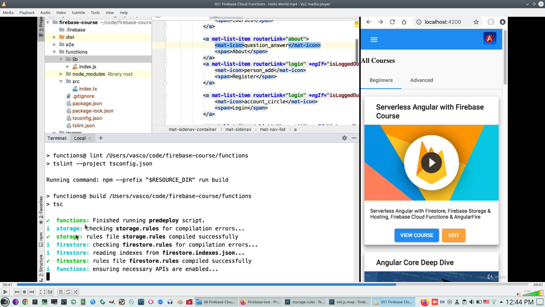Screen dimensions: 545x307
Task: Open the playlist view
Action: coord(60,292)
